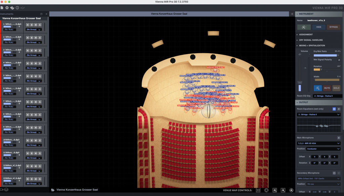Image resolution: width=344 pixels, height=196 pixels.
Task: Click the Main Microphone Offset X field
Action: point(314,157)
